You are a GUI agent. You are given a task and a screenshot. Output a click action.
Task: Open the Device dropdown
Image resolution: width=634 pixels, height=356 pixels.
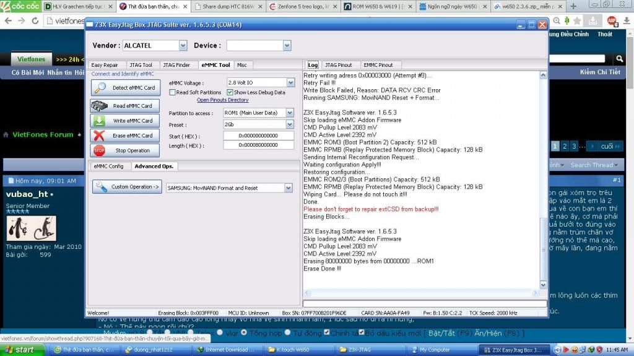287,45
